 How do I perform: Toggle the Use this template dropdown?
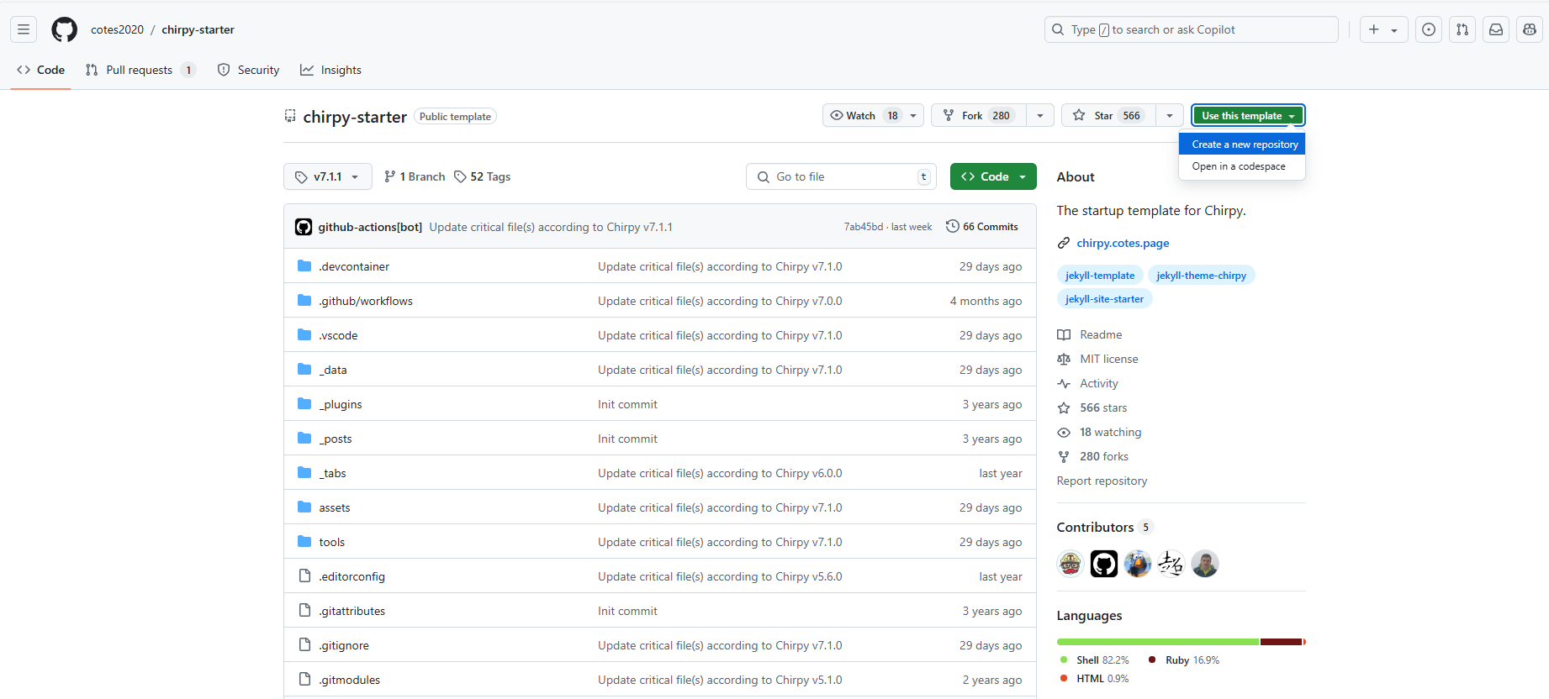pyautogui.click(x=1248, y=116)
